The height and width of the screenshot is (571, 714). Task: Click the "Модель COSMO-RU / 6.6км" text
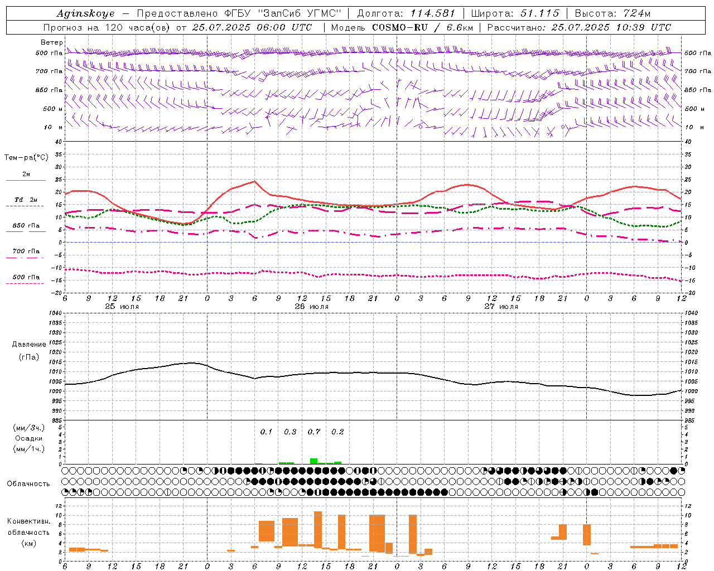coord(402,27)
